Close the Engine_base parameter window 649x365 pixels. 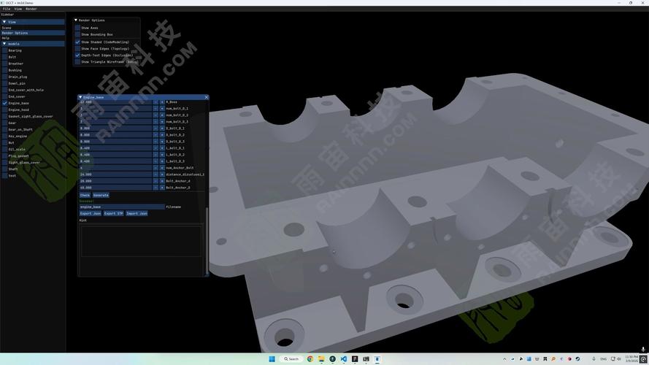click(x=206, y=97)
